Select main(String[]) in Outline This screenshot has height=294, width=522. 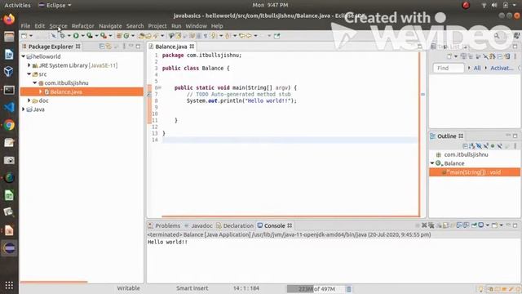click(x=475, y=172)
